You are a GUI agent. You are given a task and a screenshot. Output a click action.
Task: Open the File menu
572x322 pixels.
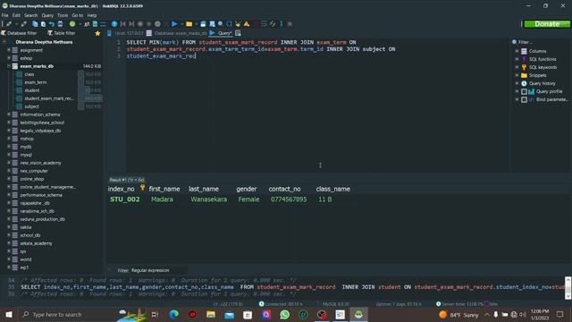pos(4,15)
